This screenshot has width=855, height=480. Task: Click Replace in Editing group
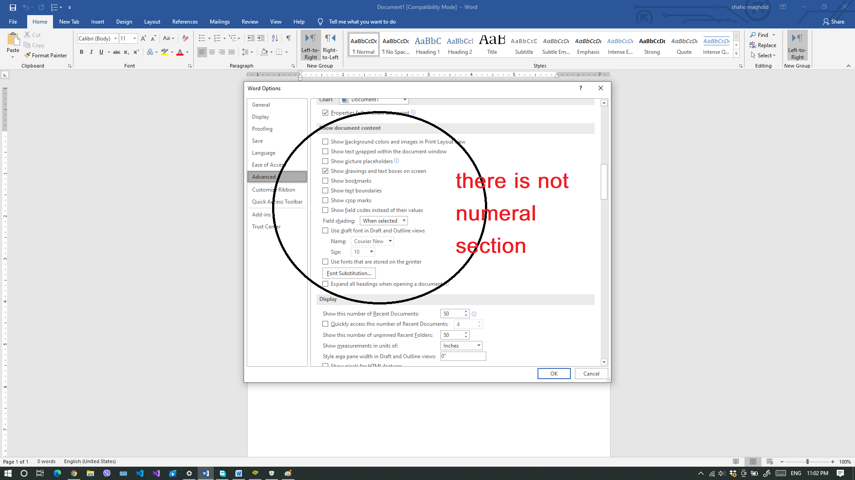tap(763, 45)
